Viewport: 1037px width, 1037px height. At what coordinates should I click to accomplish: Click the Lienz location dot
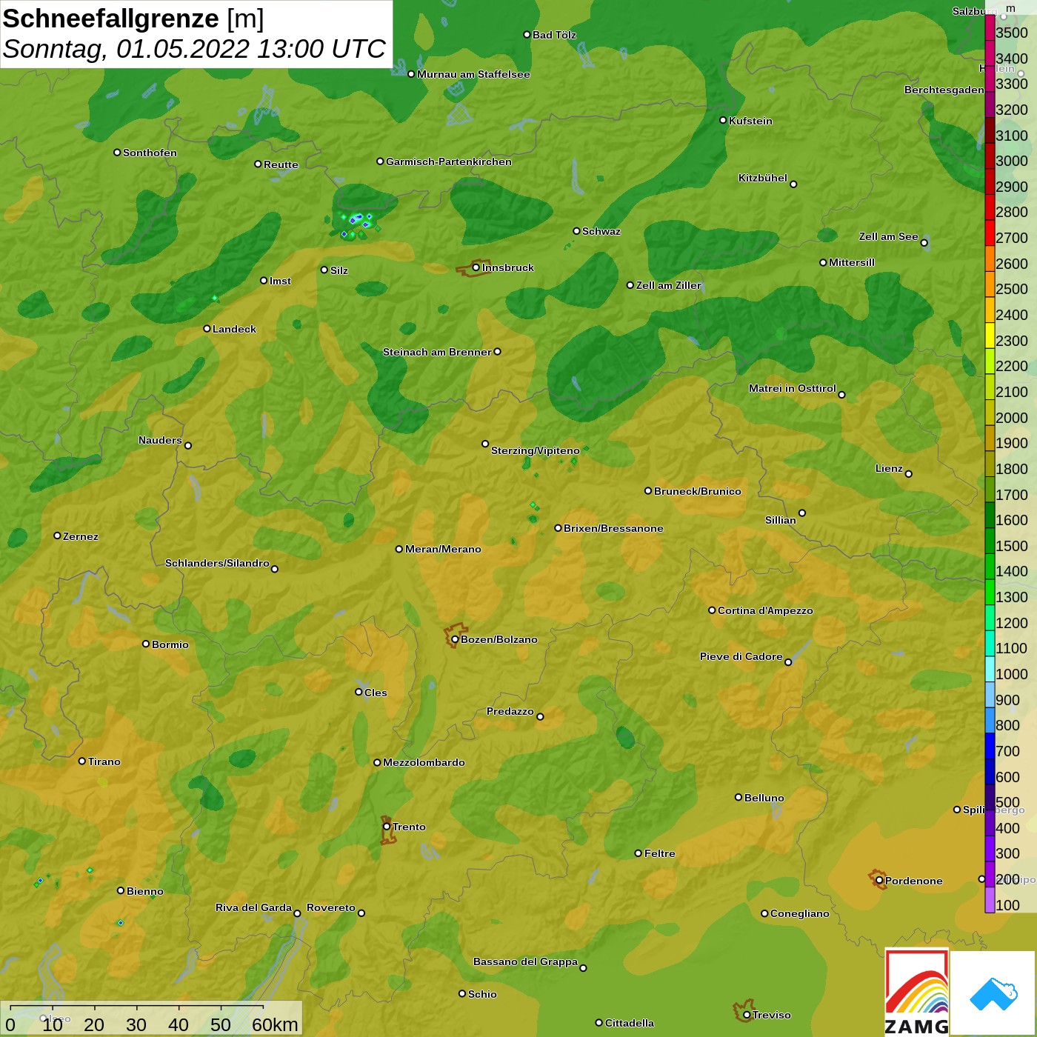coord(909,473)
